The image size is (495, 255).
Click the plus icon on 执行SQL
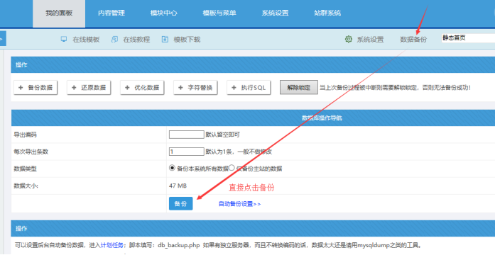click(x=234, y=88)
